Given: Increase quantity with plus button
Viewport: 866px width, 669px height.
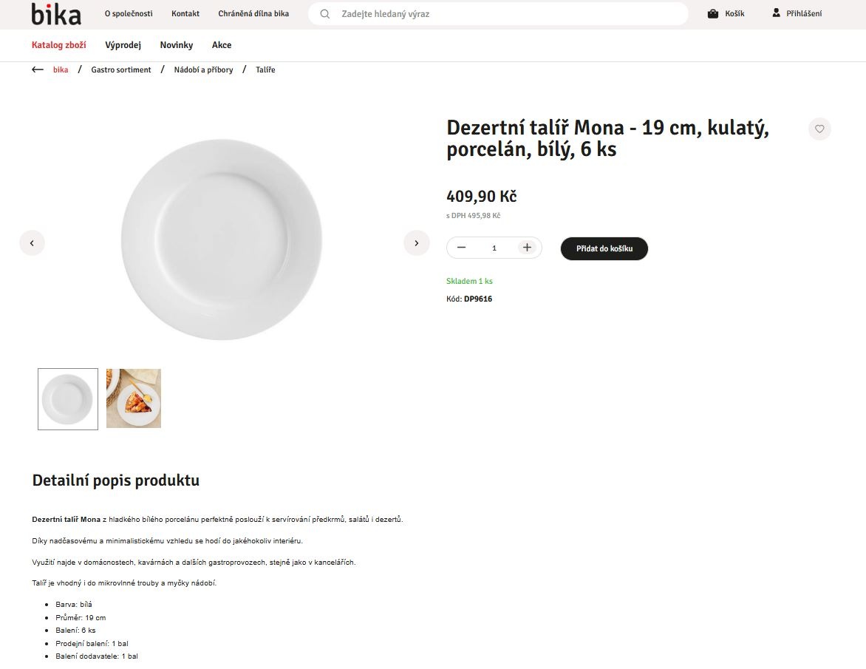Looking at the screenshot, I should click(527, 248).
